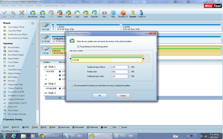Screen dimensions: 223x139
Task: Choose Convert FAT to NTFS operation
Action: pyautogui.click(x=16, y=92)
